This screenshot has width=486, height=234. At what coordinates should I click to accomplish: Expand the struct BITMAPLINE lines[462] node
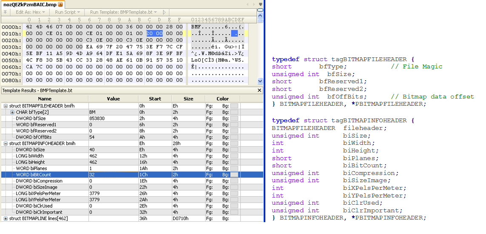6,218
